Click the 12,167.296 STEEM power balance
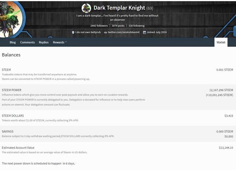Image resolution: width=236 pixels, height=170 pixels. (221, 90)
